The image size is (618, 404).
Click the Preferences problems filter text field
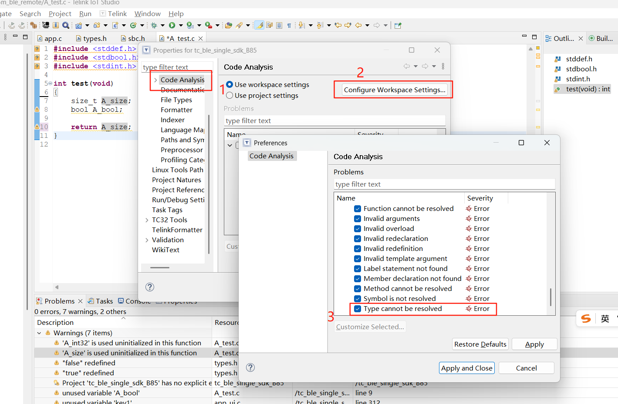[444, 184]
